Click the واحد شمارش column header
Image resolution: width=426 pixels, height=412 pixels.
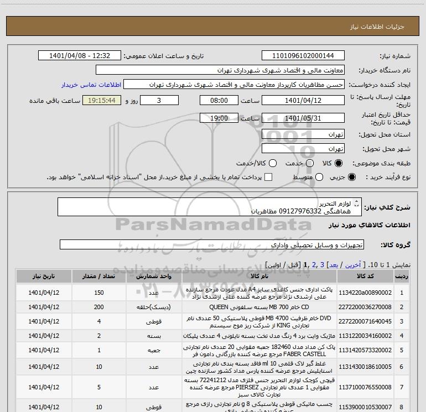coord(154,276)
